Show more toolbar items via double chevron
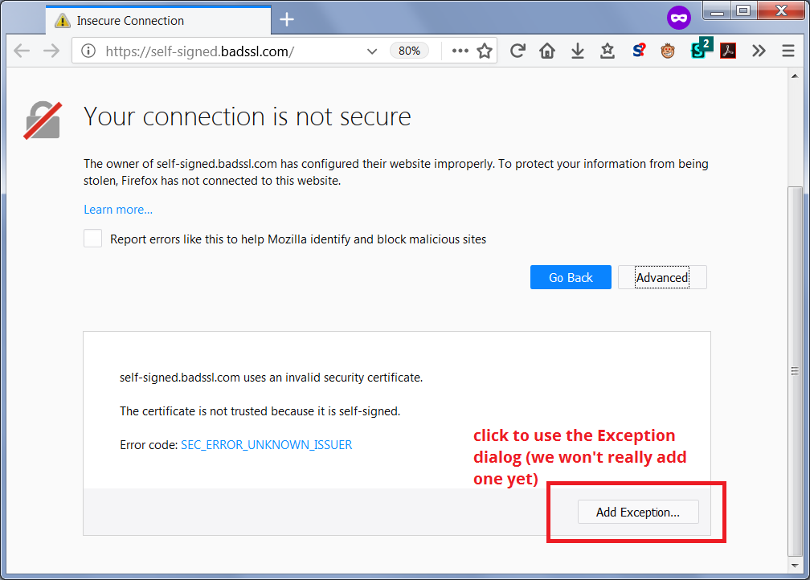The width and height of the screenshot is (810, 580). click(x=759, y=51)
